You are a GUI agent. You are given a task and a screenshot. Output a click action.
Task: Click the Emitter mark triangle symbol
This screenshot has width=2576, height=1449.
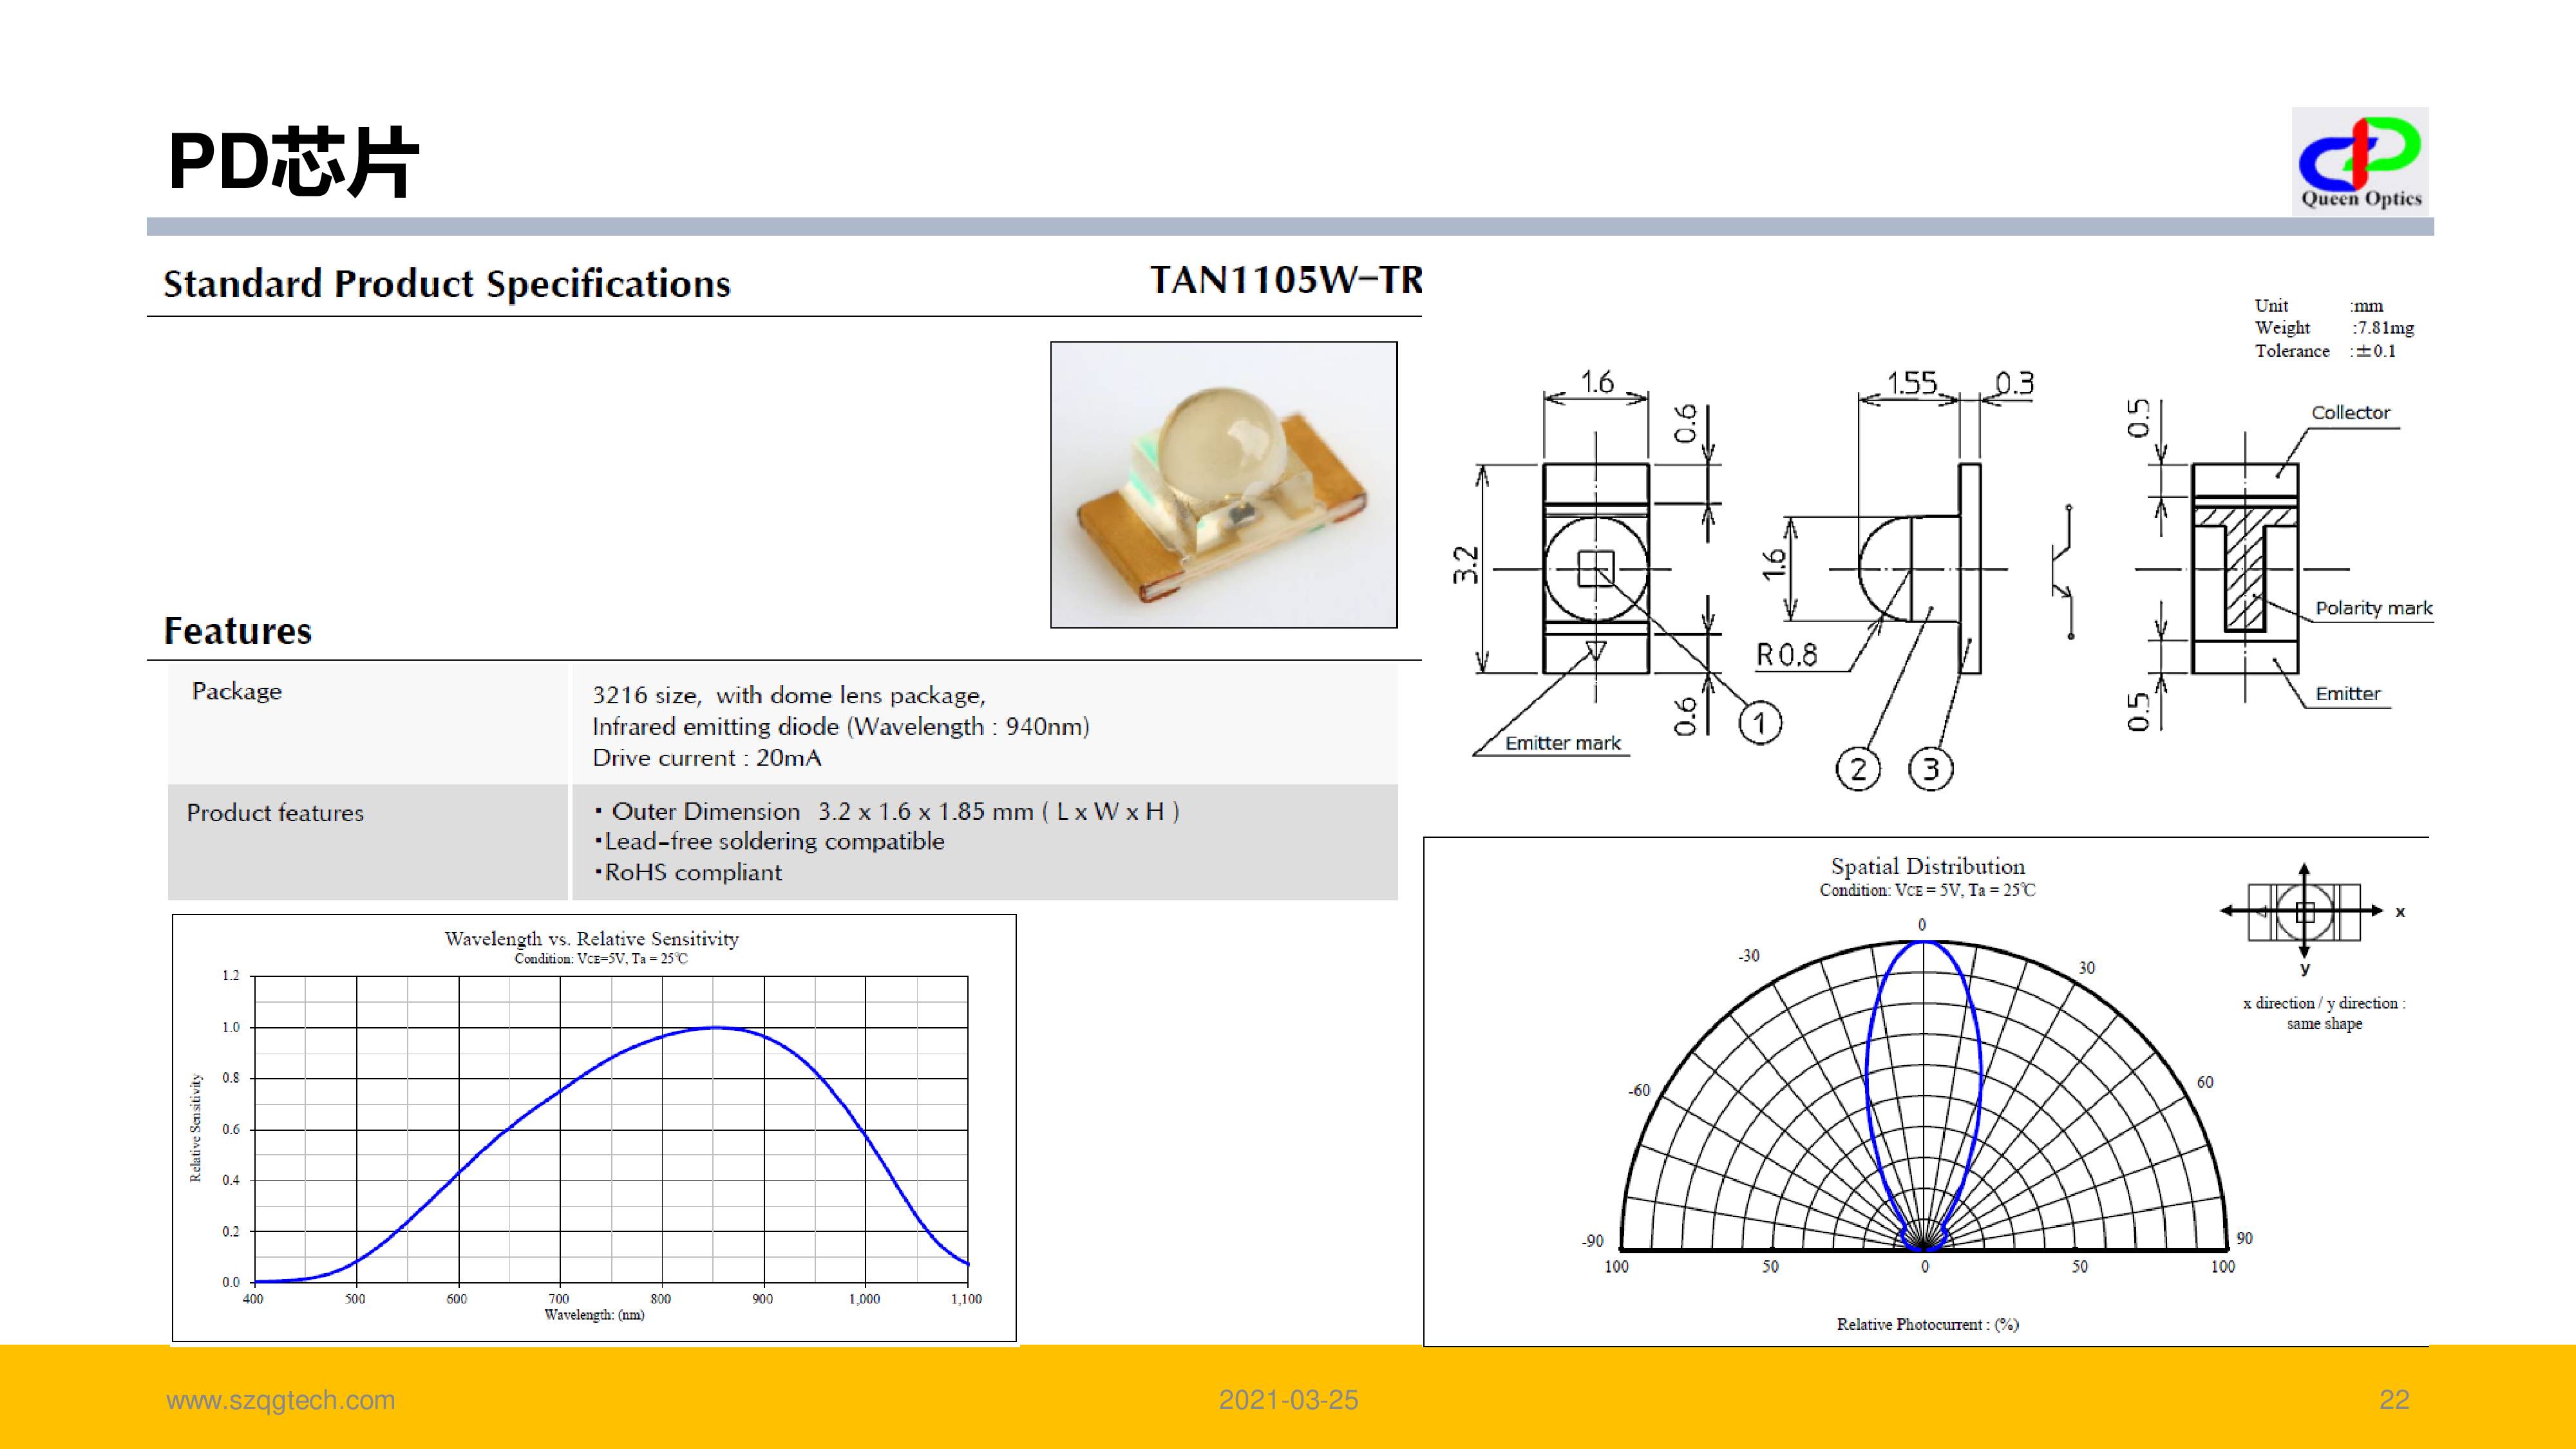pyautogui.click(x=1596, y=651)
